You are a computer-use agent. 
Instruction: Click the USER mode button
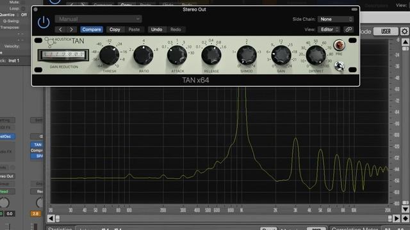click(x=386, y=31)
